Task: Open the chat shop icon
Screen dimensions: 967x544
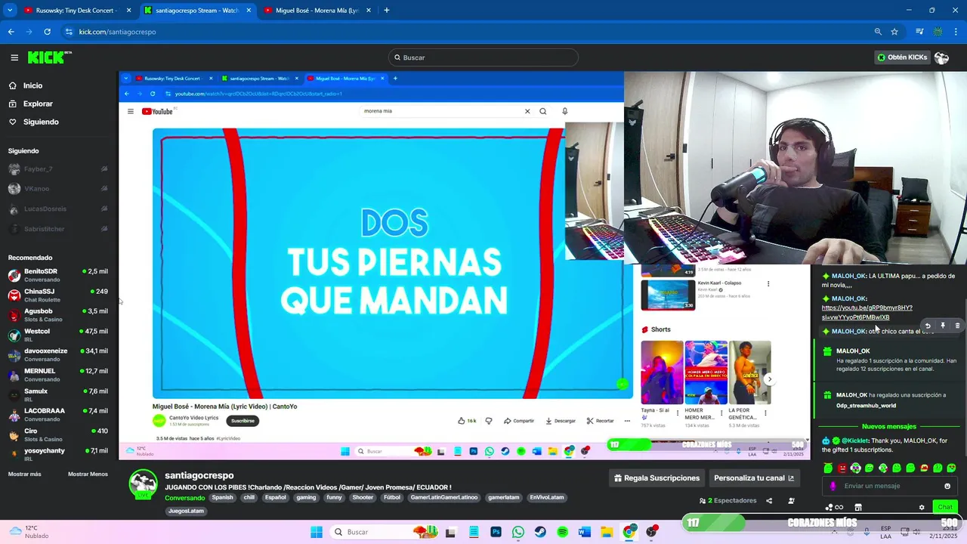Action: tap(858, 507)
